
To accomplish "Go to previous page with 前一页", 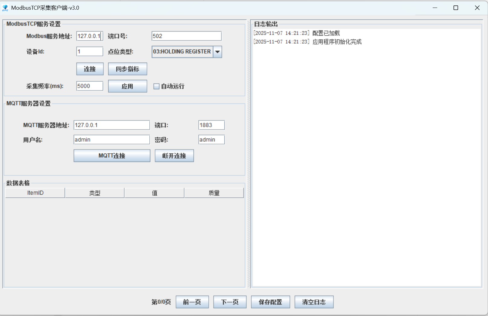I will pyautogui.click(x=192, y=302).
